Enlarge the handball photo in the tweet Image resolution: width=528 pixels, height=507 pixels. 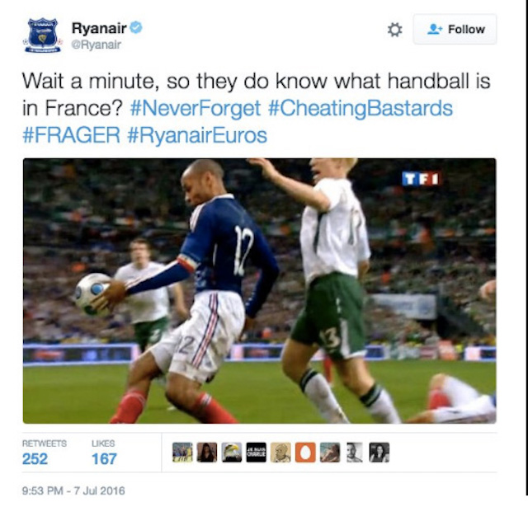(259, 291)
